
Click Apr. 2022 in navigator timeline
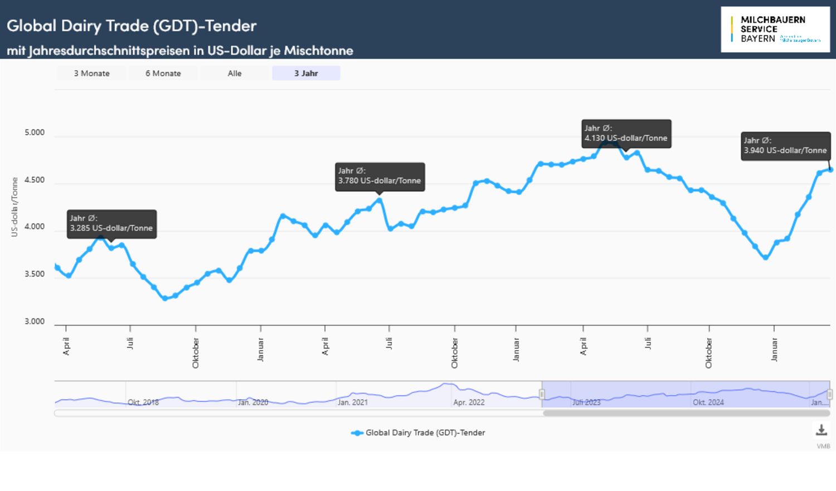point(469,402)
